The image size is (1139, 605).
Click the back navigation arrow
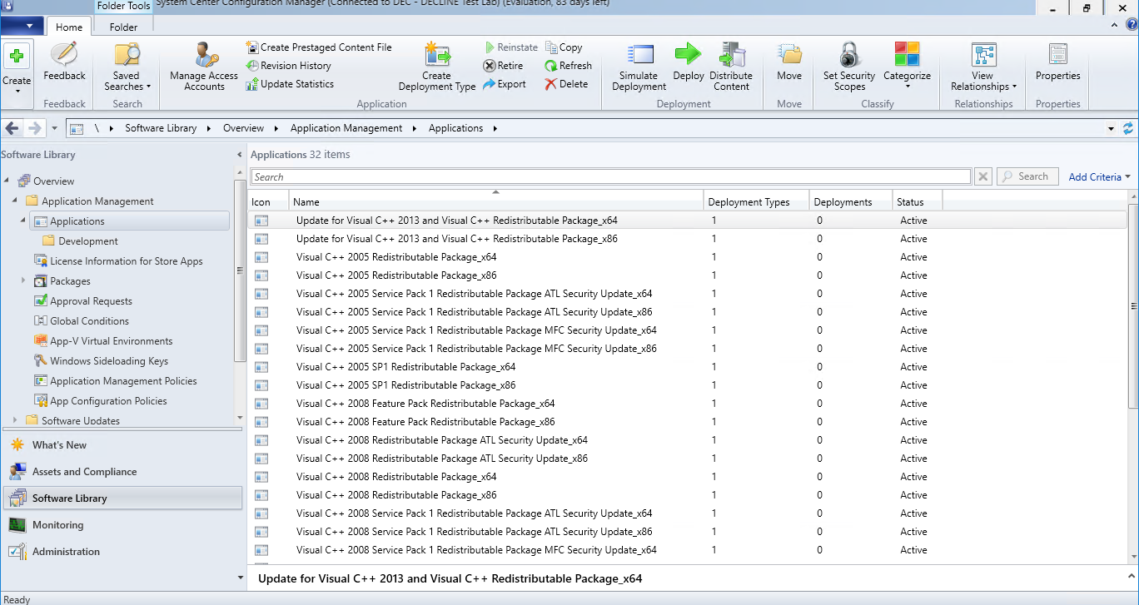(x=12, y=128)
